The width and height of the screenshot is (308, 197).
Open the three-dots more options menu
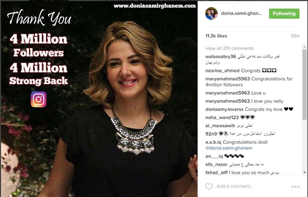pos(296,187)
